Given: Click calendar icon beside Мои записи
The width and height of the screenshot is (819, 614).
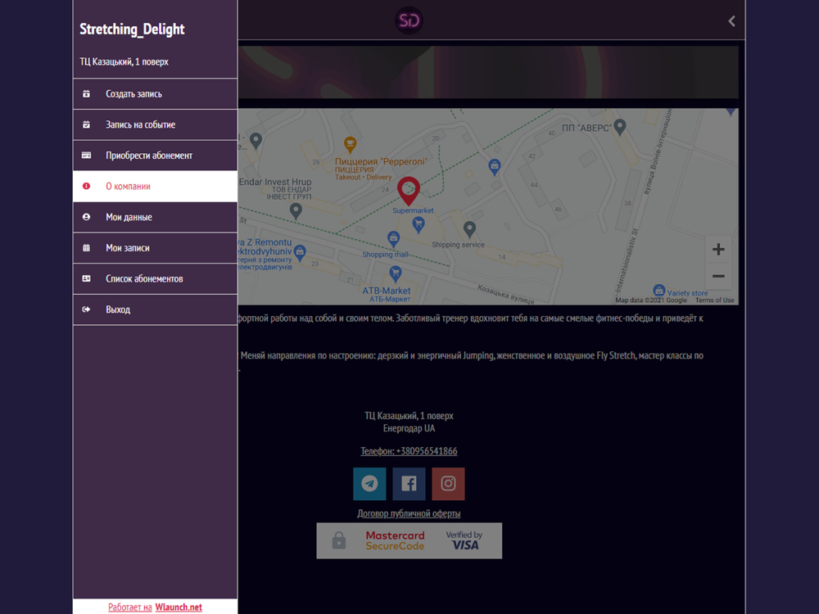Looking at the screenshot, I should click(x=86, y=248).
